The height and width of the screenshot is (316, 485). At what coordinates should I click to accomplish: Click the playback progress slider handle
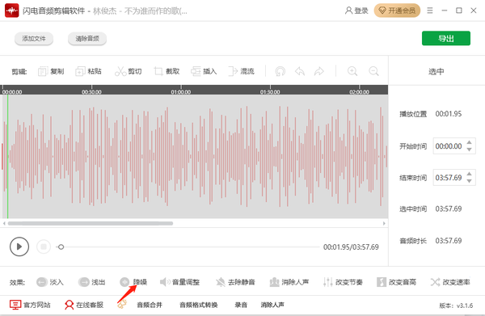[61, 246]
